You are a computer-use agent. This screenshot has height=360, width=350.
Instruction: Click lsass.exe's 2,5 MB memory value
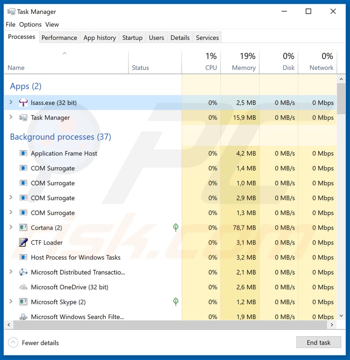pos(246,103)
